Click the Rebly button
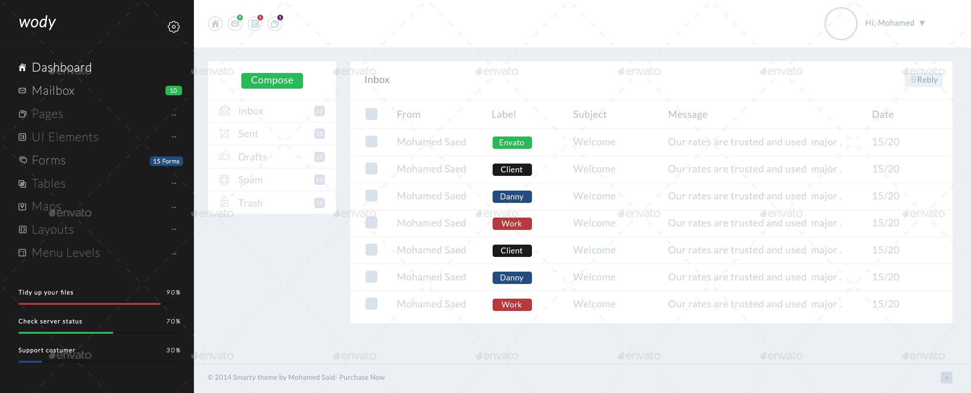This screenshot has height=393, width=971. coord(924,80)
